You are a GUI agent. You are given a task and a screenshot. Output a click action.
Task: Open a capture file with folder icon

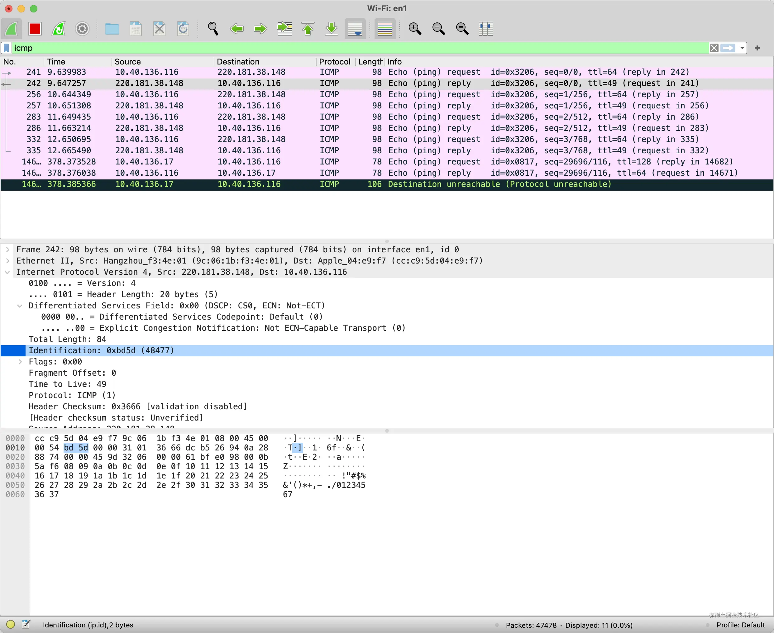pyautogui.click(x=112, y=28)
